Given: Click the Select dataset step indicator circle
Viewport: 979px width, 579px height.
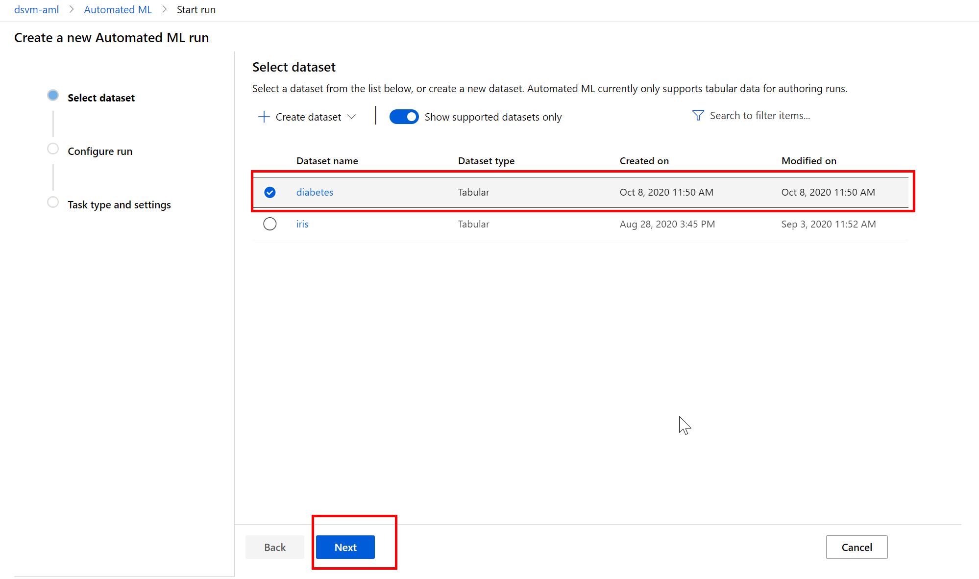Looking at the screenshot, I should [53, 96].
